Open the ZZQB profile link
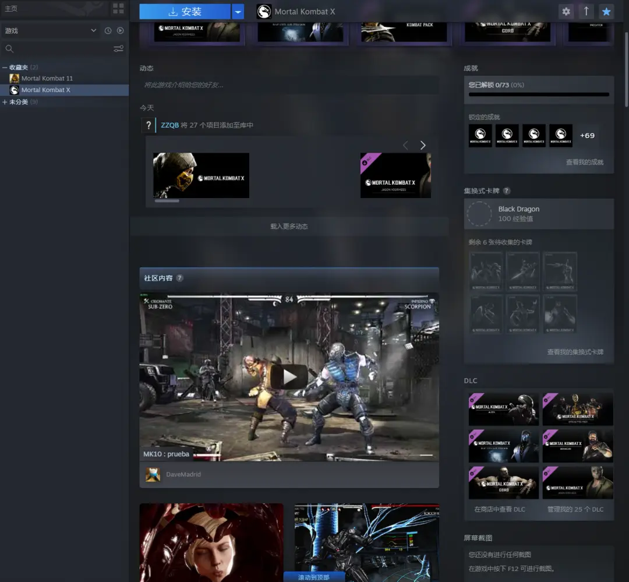The height and width of the screenshot is (582, 629). (169, 125)
